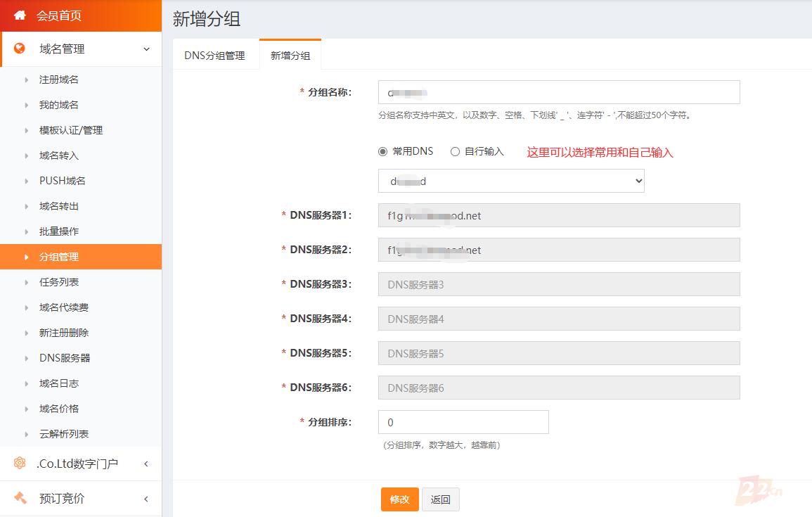
Task: Click the gavel icon beside 预订竞价
Action: pyautogui.click(x=20, y=498)
